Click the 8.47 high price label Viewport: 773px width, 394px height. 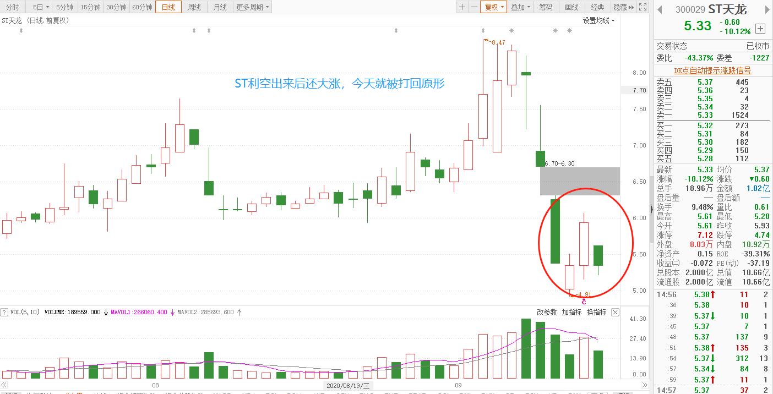click(498, 42)
